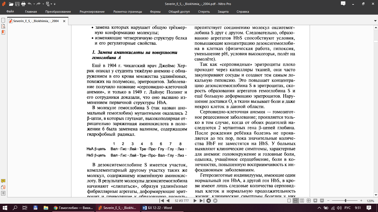Print the document with the printer icon
The image size is (378, 212).
23,4
